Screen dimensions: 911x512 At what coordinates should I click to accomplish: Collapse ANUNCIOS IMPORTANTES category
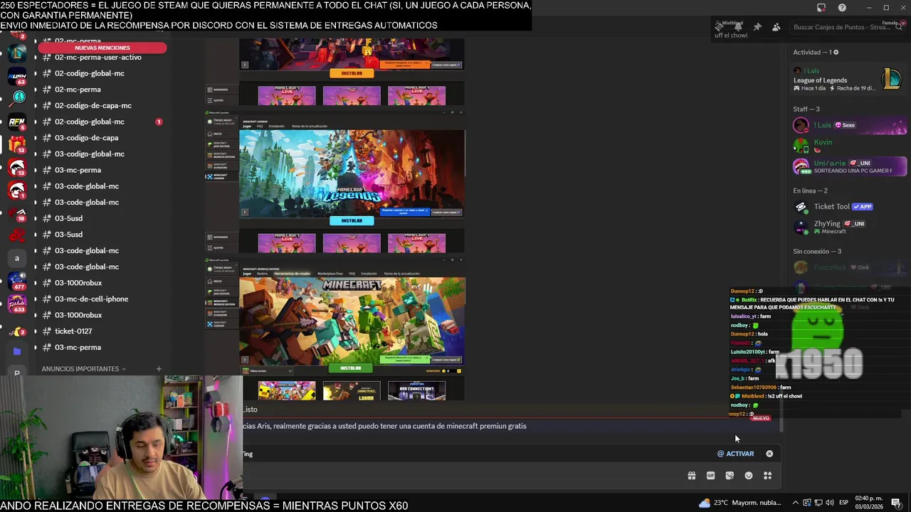tap(83, 369)
